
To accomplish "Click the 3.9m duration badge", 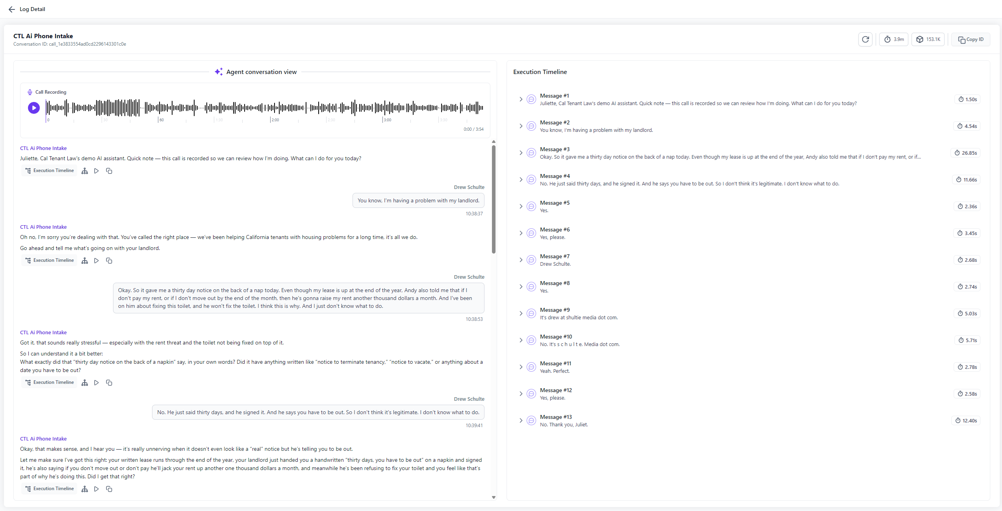I will [894, 39].
